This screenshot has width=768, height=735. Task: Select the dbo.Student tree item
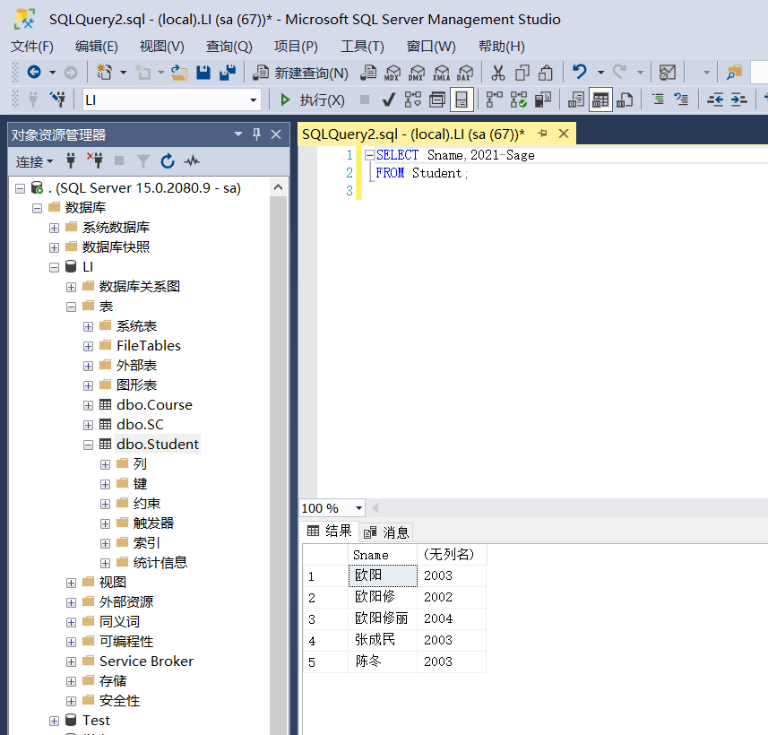click(x=157, y=445)
